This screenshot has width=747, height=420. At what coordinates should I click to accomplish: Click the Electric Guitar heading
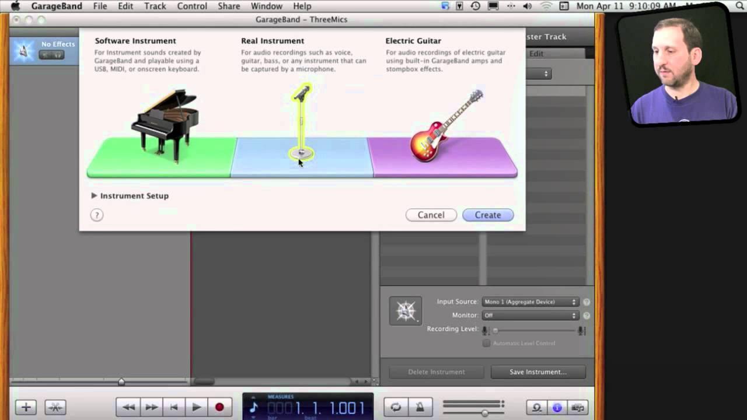coord(413,41)
